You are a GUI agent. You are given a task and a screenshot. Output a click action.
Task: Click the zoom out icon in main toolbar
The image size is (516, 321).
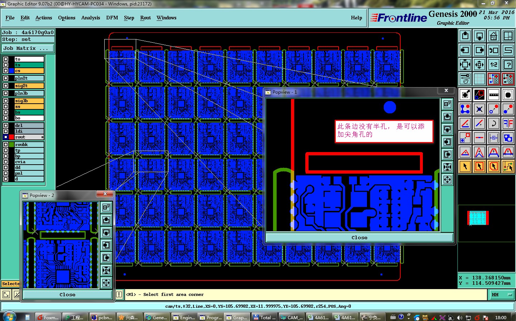coord(479,65)
